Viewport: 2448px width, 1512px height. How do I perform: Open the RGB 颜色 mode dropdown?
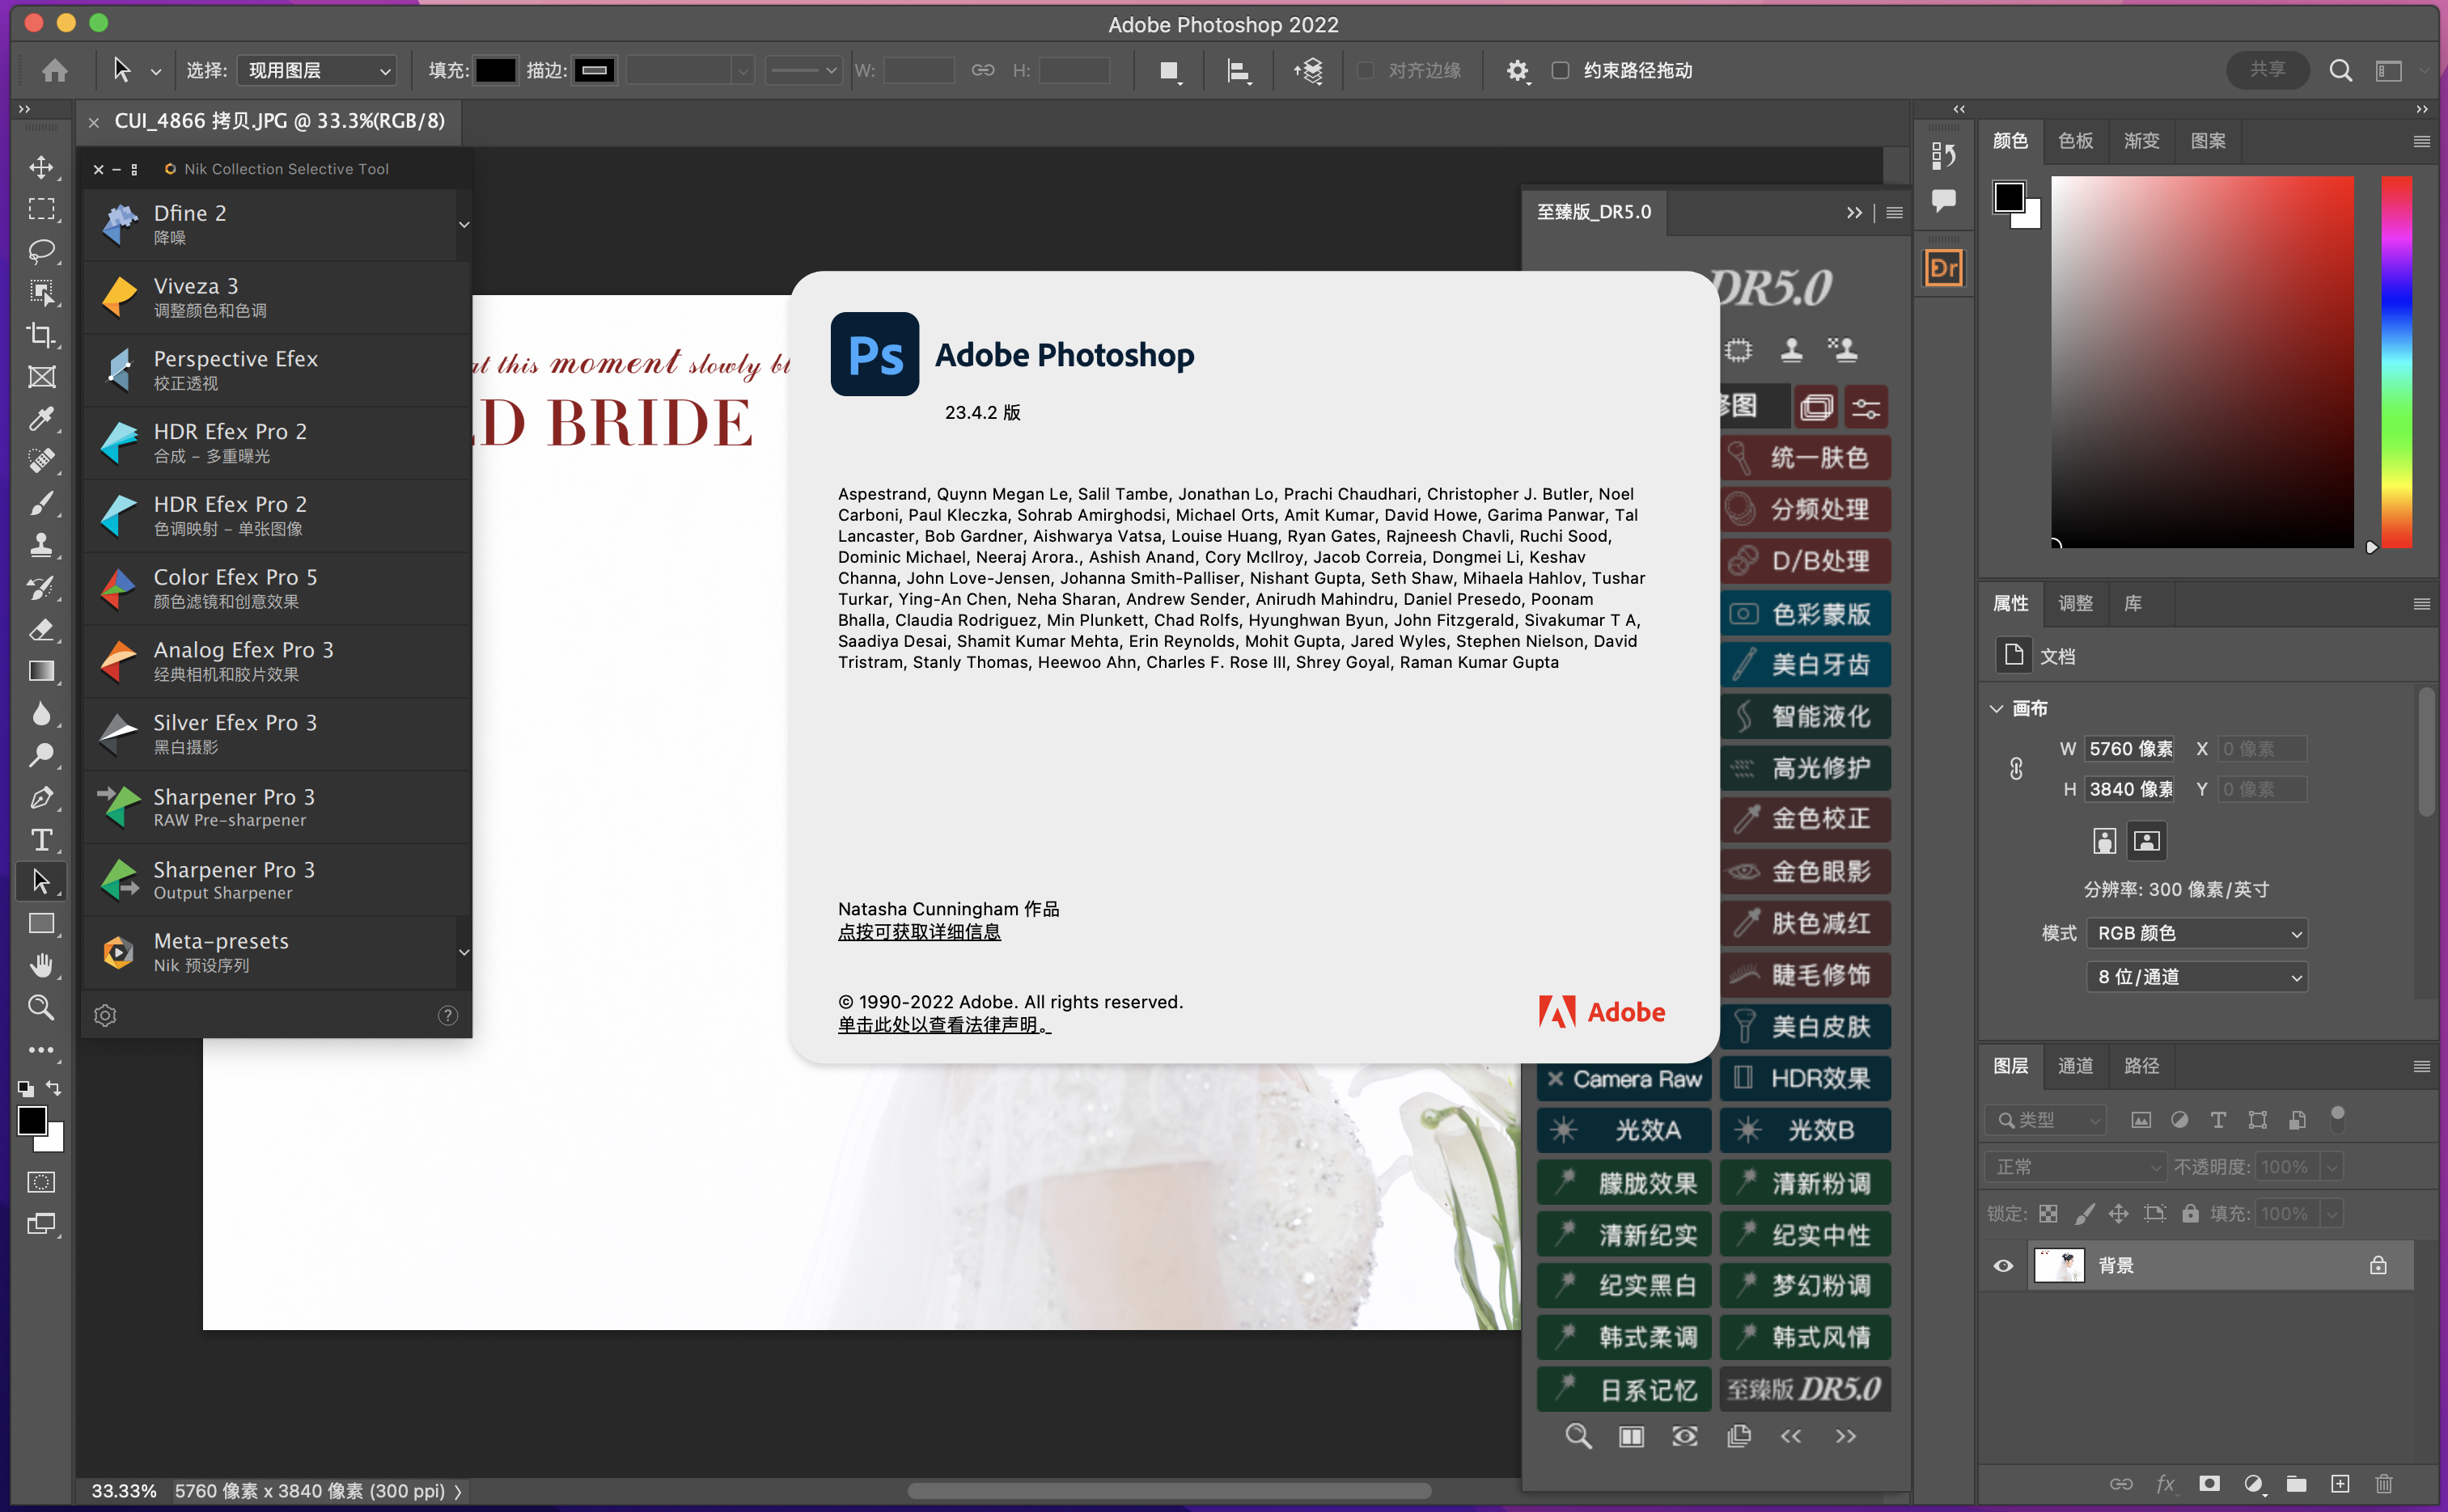tap(2197, 933)
